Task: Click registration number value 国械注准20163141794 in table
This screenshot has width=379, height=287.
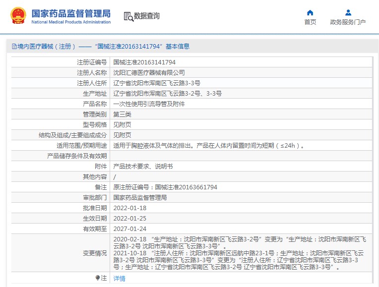Action: click(x=144, y=62)
